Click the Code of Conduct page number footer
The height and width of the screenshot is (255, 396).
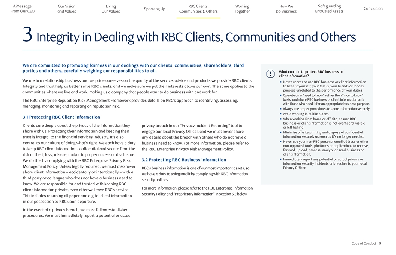pyautogui.click(x=366, y=243)
